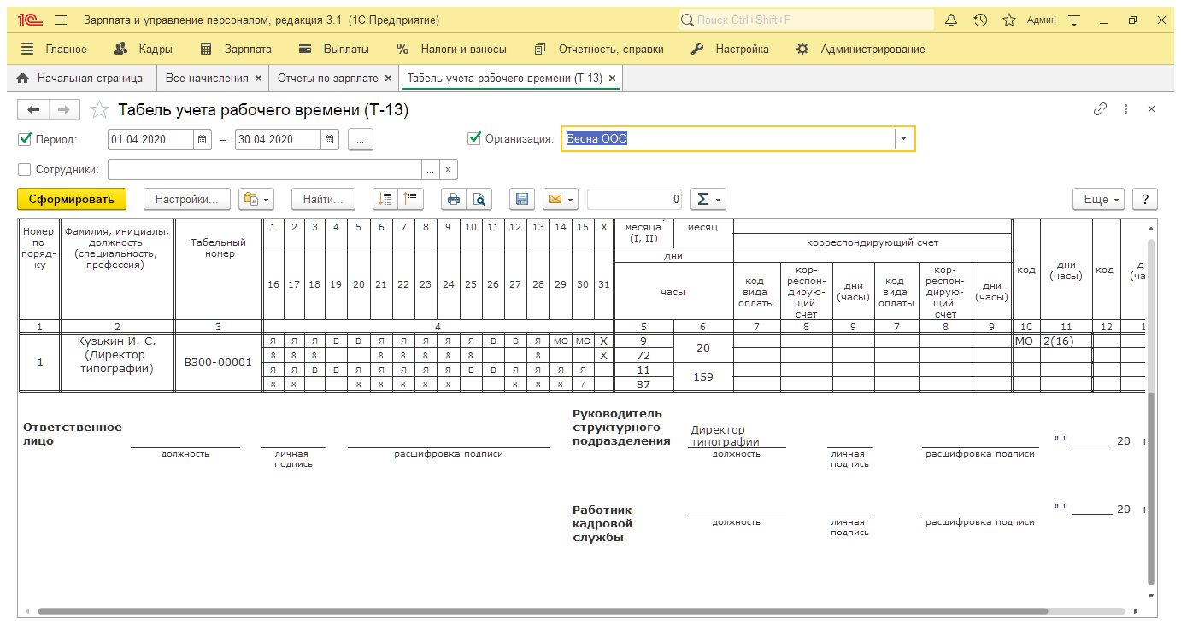This screenshot has height=635, width=1181.
Task: Click the period end date field
Action: coord(279,139)
